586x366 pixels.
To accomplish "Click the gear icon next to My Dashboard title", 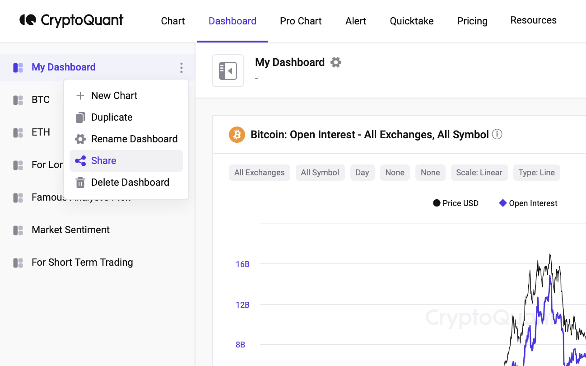I will tap(335, 62).
